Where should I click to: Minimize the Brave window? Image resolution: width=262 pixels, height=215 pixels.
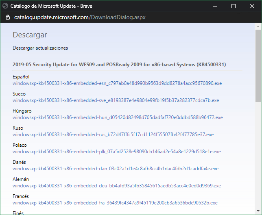pos(215,6)
